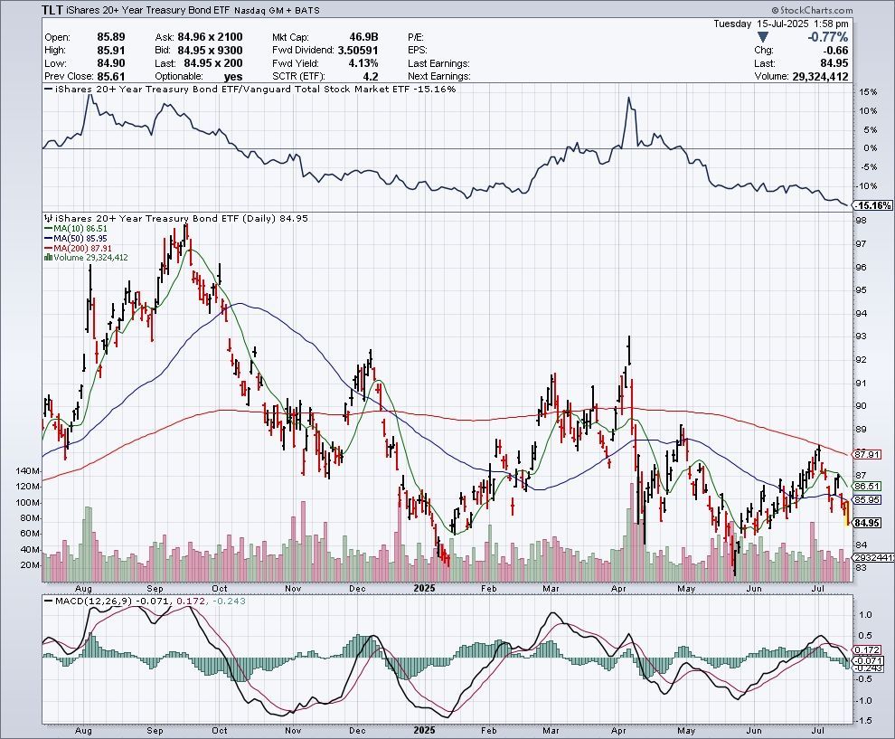Click the -15.16% ratio value tag on right axis
This screenshot has height=739, width=895.
tap(873, 205)
